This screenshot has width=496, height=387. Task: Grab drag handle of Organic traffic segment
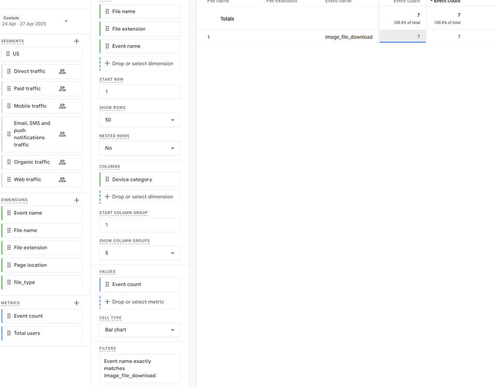[x=9, y=162]
